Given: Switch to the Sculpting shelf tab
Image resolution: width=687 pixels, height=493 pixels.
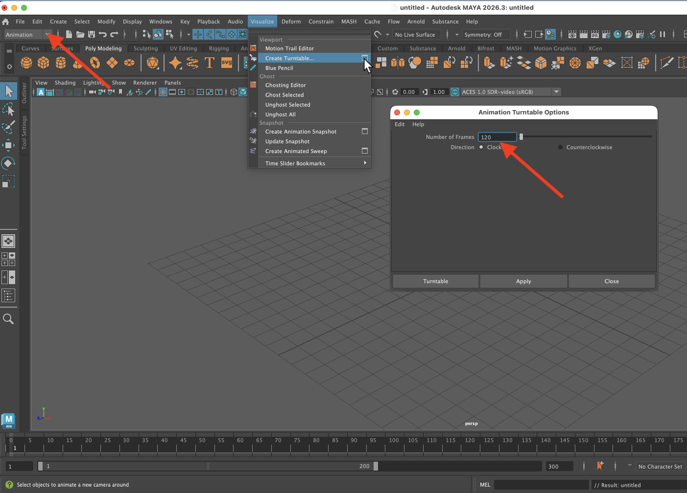Looking at the screenshot, I should pyautogui.click(x=145, y=48).
